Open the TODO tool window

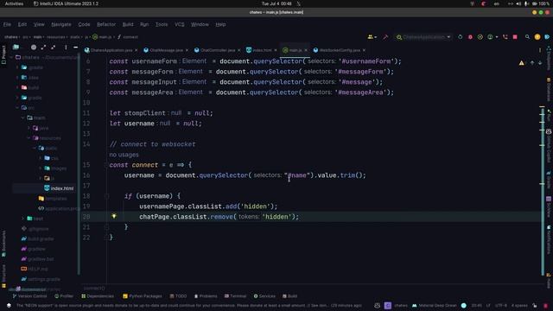pos(178,296)
